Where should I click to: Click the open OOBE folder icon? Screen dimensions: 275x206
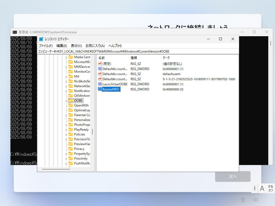click(71, 101)
